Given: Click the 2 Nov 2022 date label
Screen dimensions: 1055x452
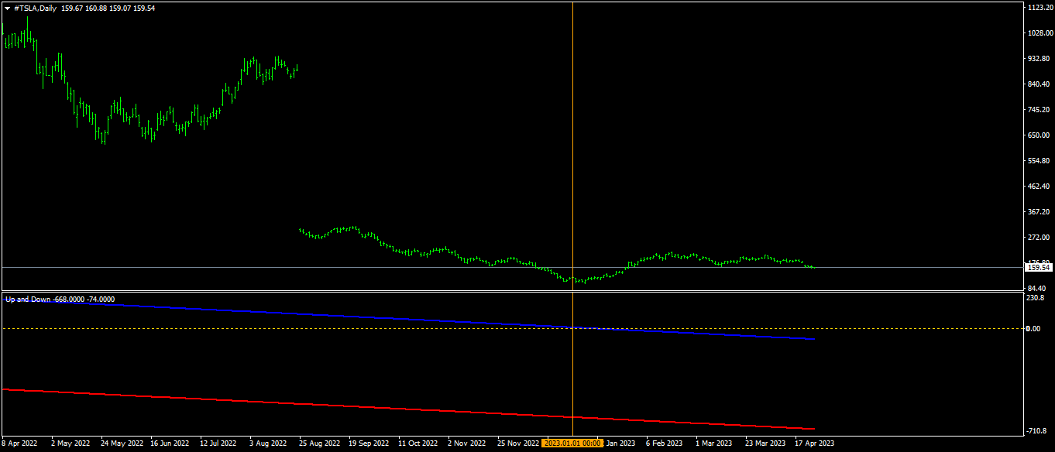Looking at the screenshot, I should click(x=467, y=443).
